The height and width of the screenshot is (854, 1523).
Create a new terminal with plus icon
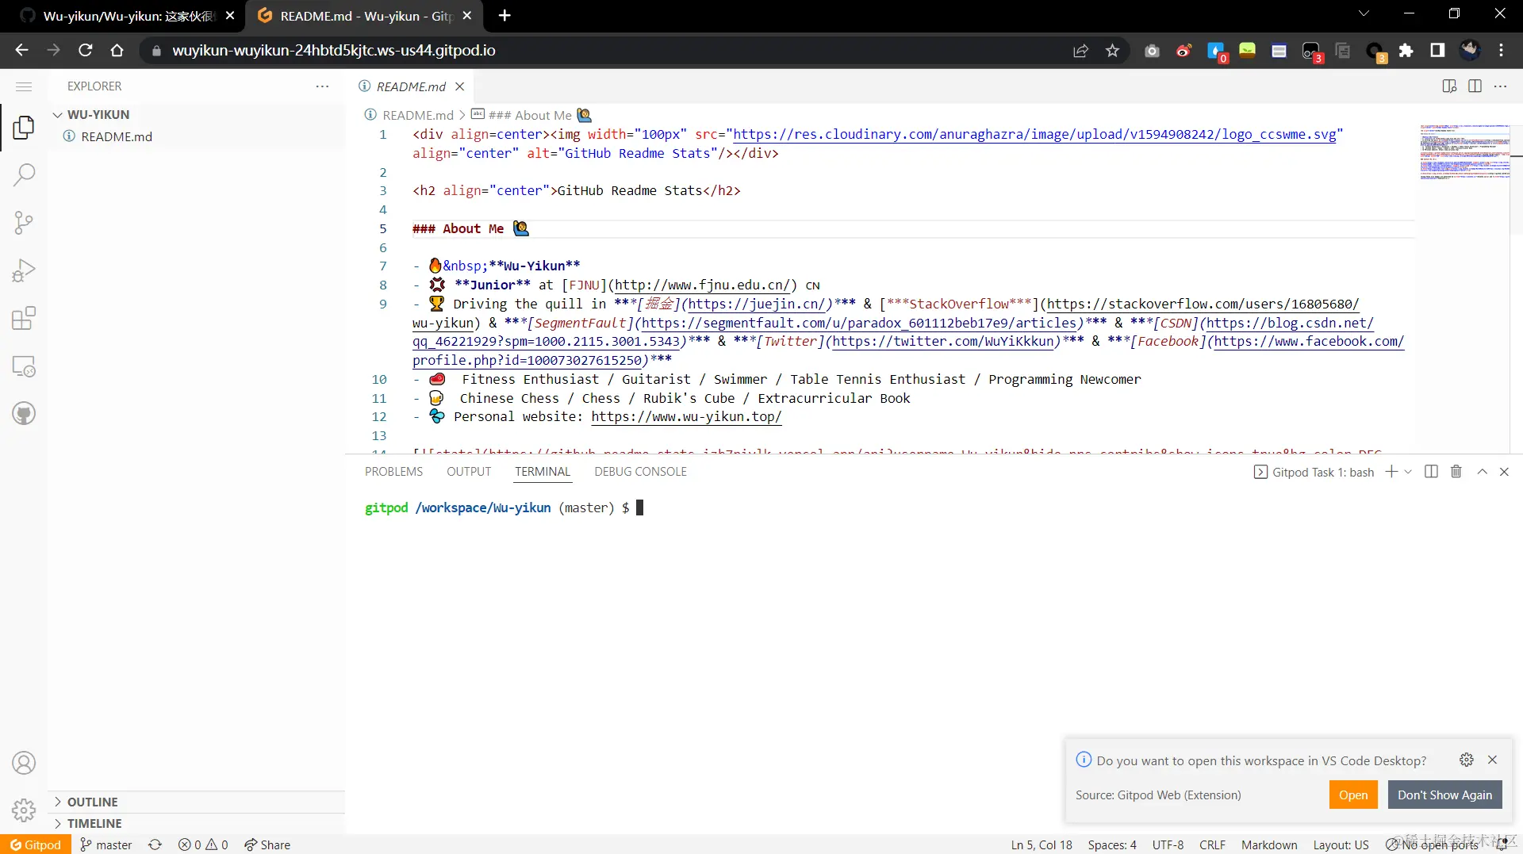pyautogui.click(x=1391, y=472)
